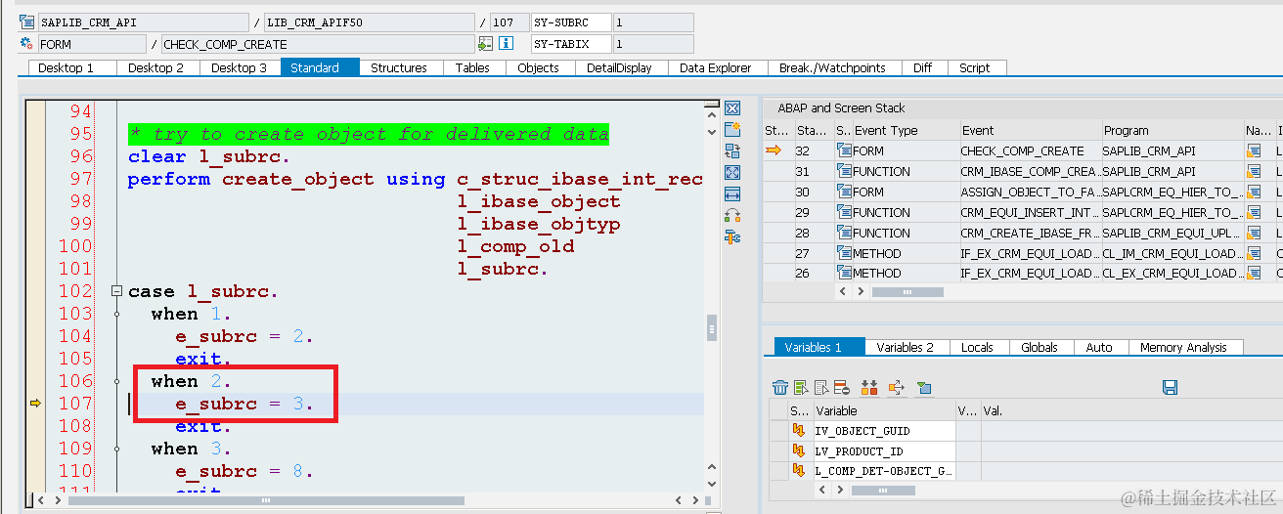Click navigation icon in stack row 32
Image resolution: width=1283 pixels, height=514 pixels.
(x=1253, y=150)
